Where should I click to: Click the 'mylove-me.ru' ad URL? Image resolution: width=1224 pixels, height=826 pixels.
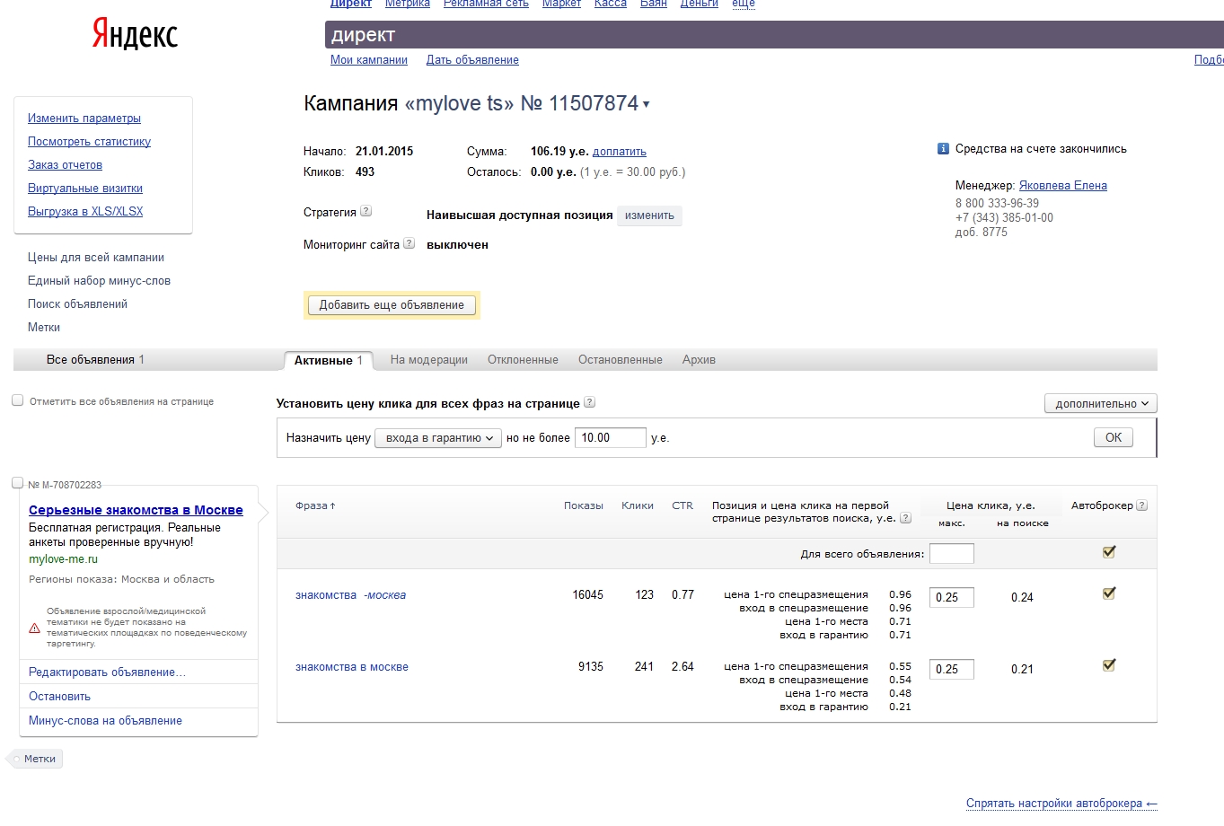(x=63, y=558)
